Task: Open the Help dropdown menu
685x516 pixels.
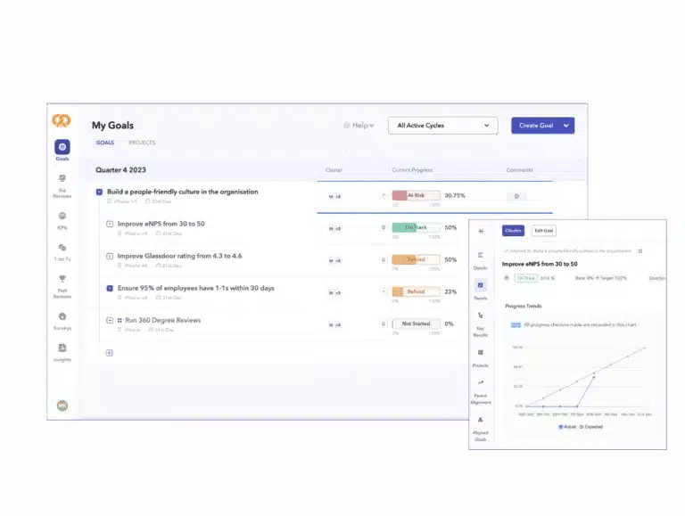Action: tap(359, 126)
